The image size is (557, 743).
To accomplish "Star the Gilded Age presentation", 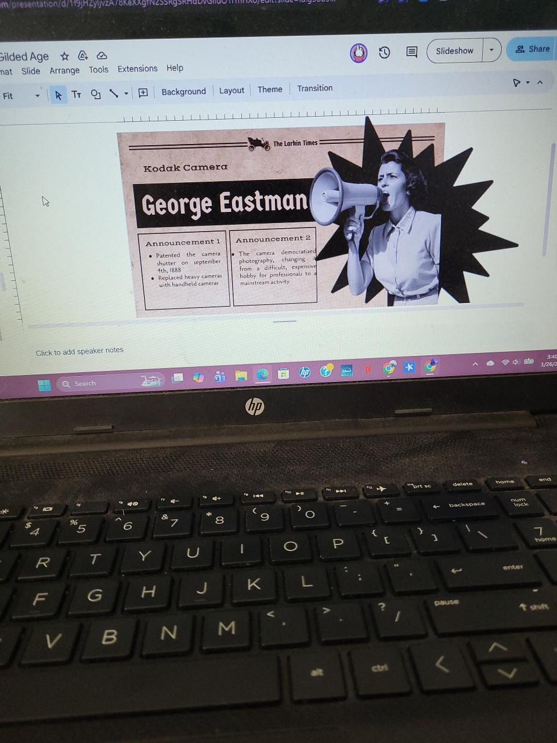I will tap(64, 56).
